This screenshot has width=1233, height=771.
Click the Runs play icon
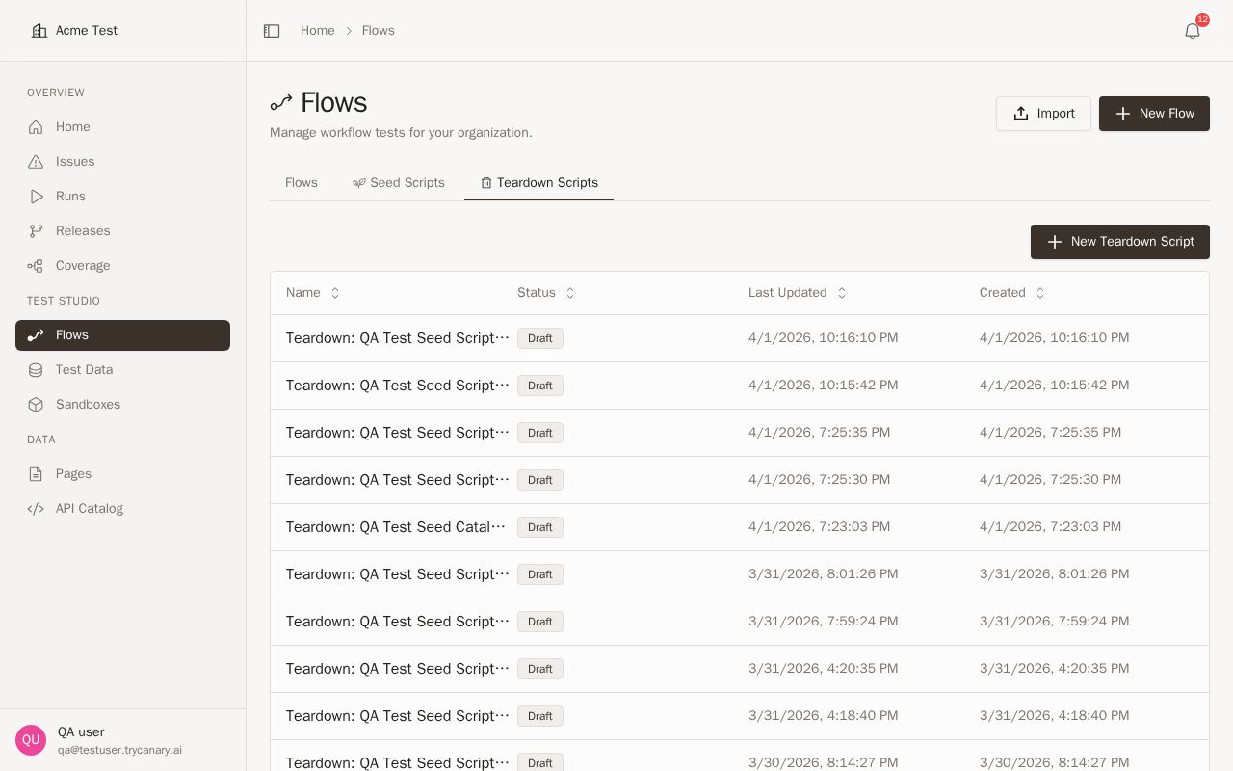(36, 197)
